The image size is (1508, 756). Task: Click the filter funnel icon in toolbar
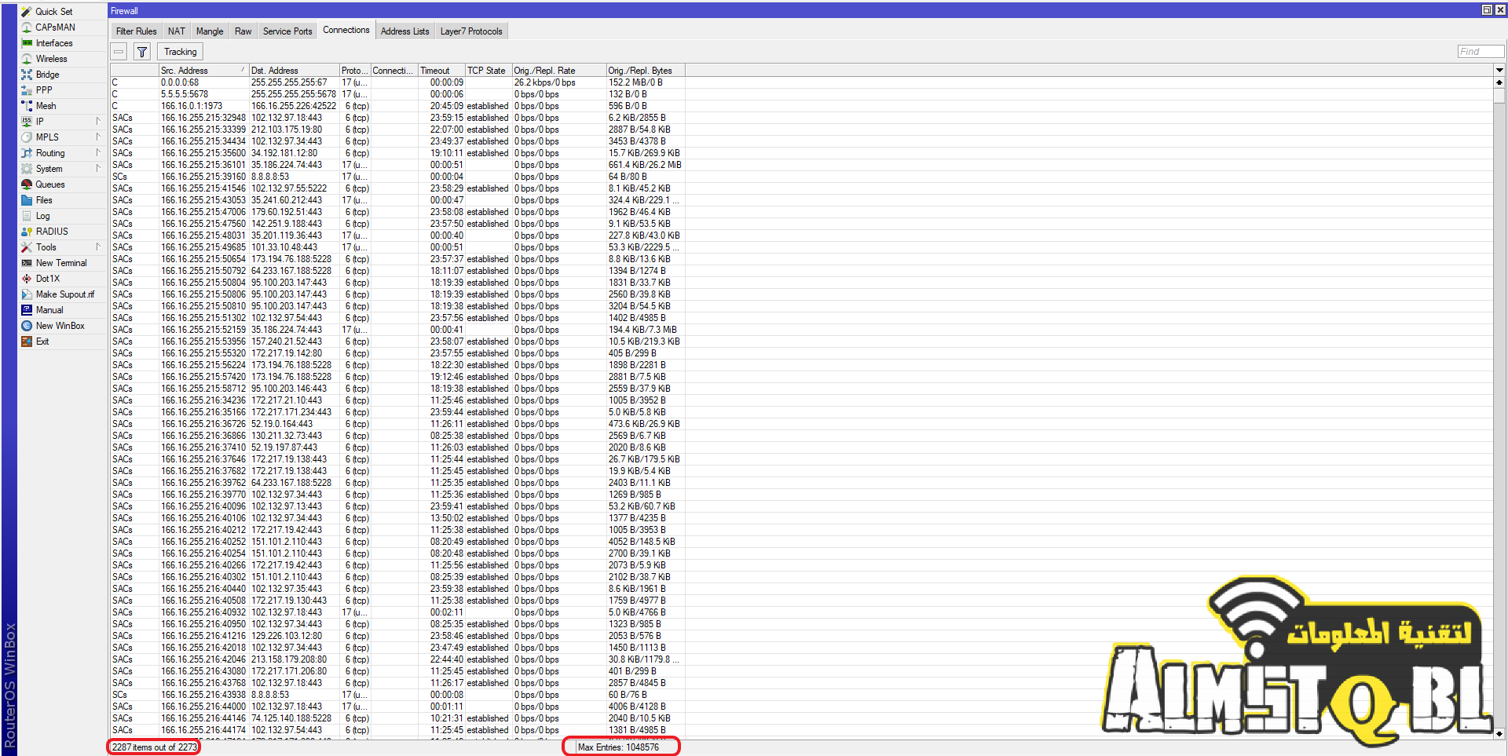point(142,52)
